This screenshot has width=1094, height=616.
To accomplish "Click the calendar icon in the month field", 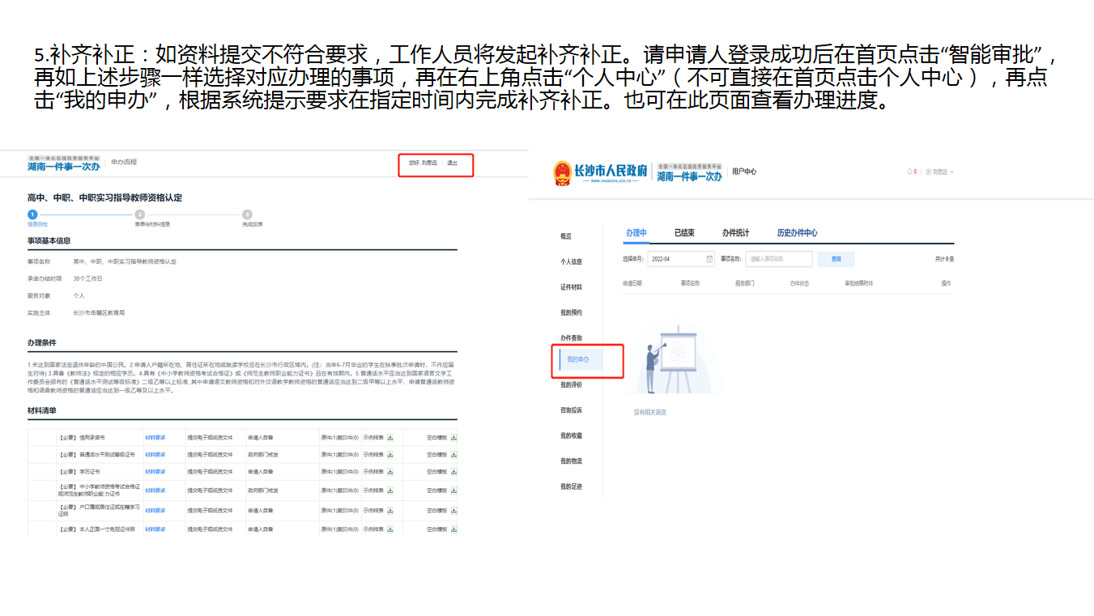I will pyautogui.click(x=709, y=259).
